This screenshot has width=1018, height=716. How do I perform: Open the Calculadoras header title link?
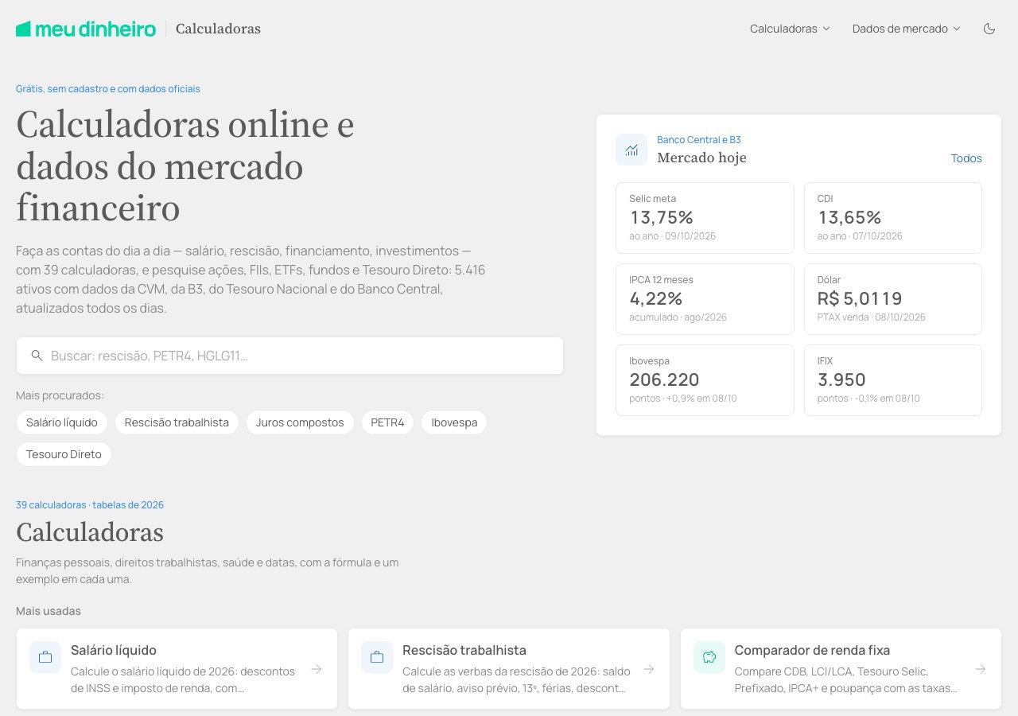218,29
